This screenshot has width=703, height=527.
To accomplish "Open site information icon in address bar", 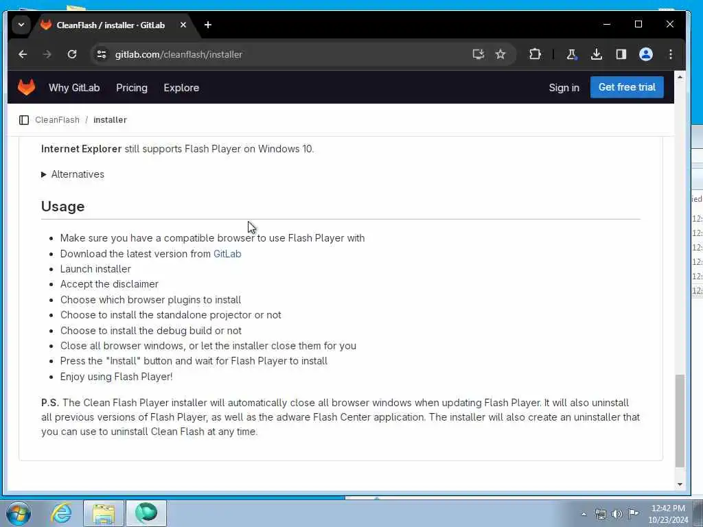I will (x=102, y=54).
